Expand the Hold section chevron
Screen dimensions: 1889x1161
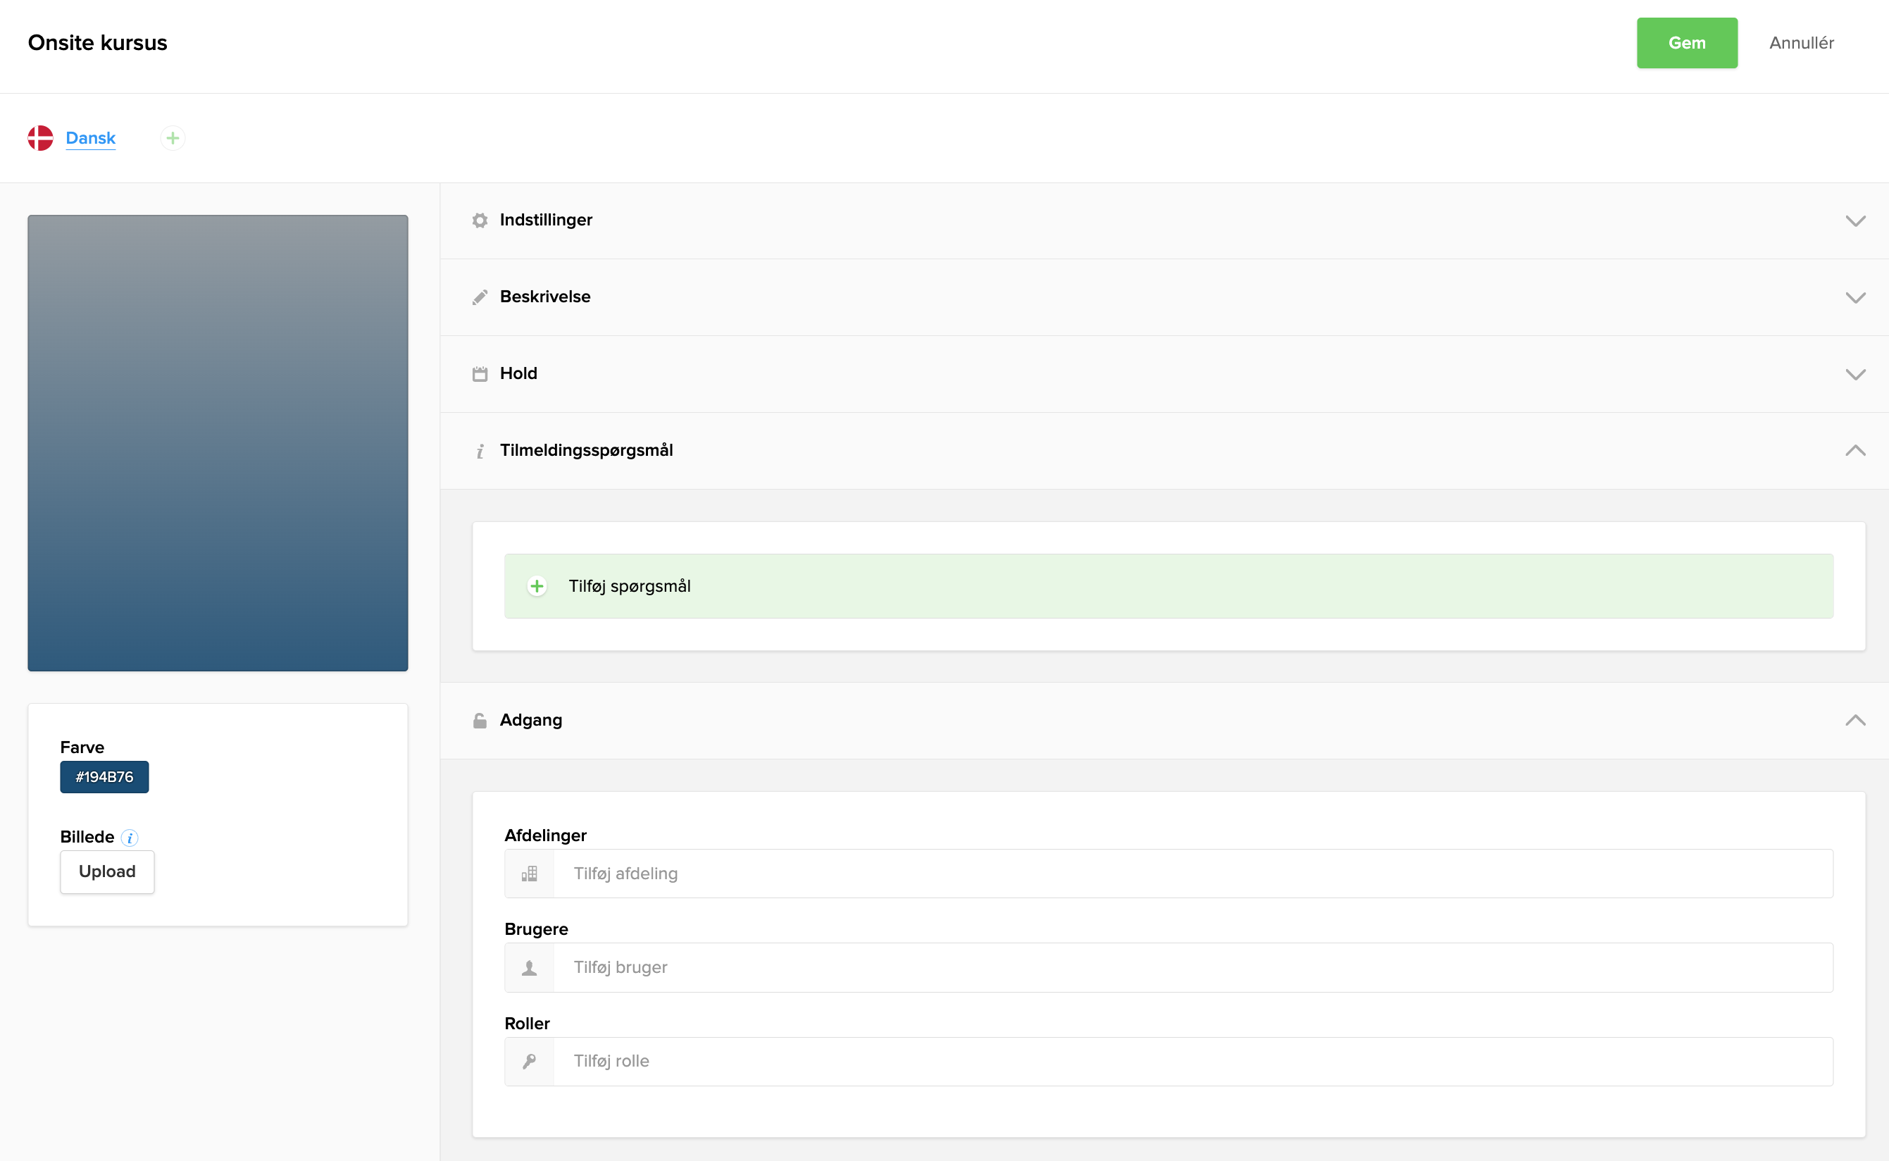point(1854,375)
